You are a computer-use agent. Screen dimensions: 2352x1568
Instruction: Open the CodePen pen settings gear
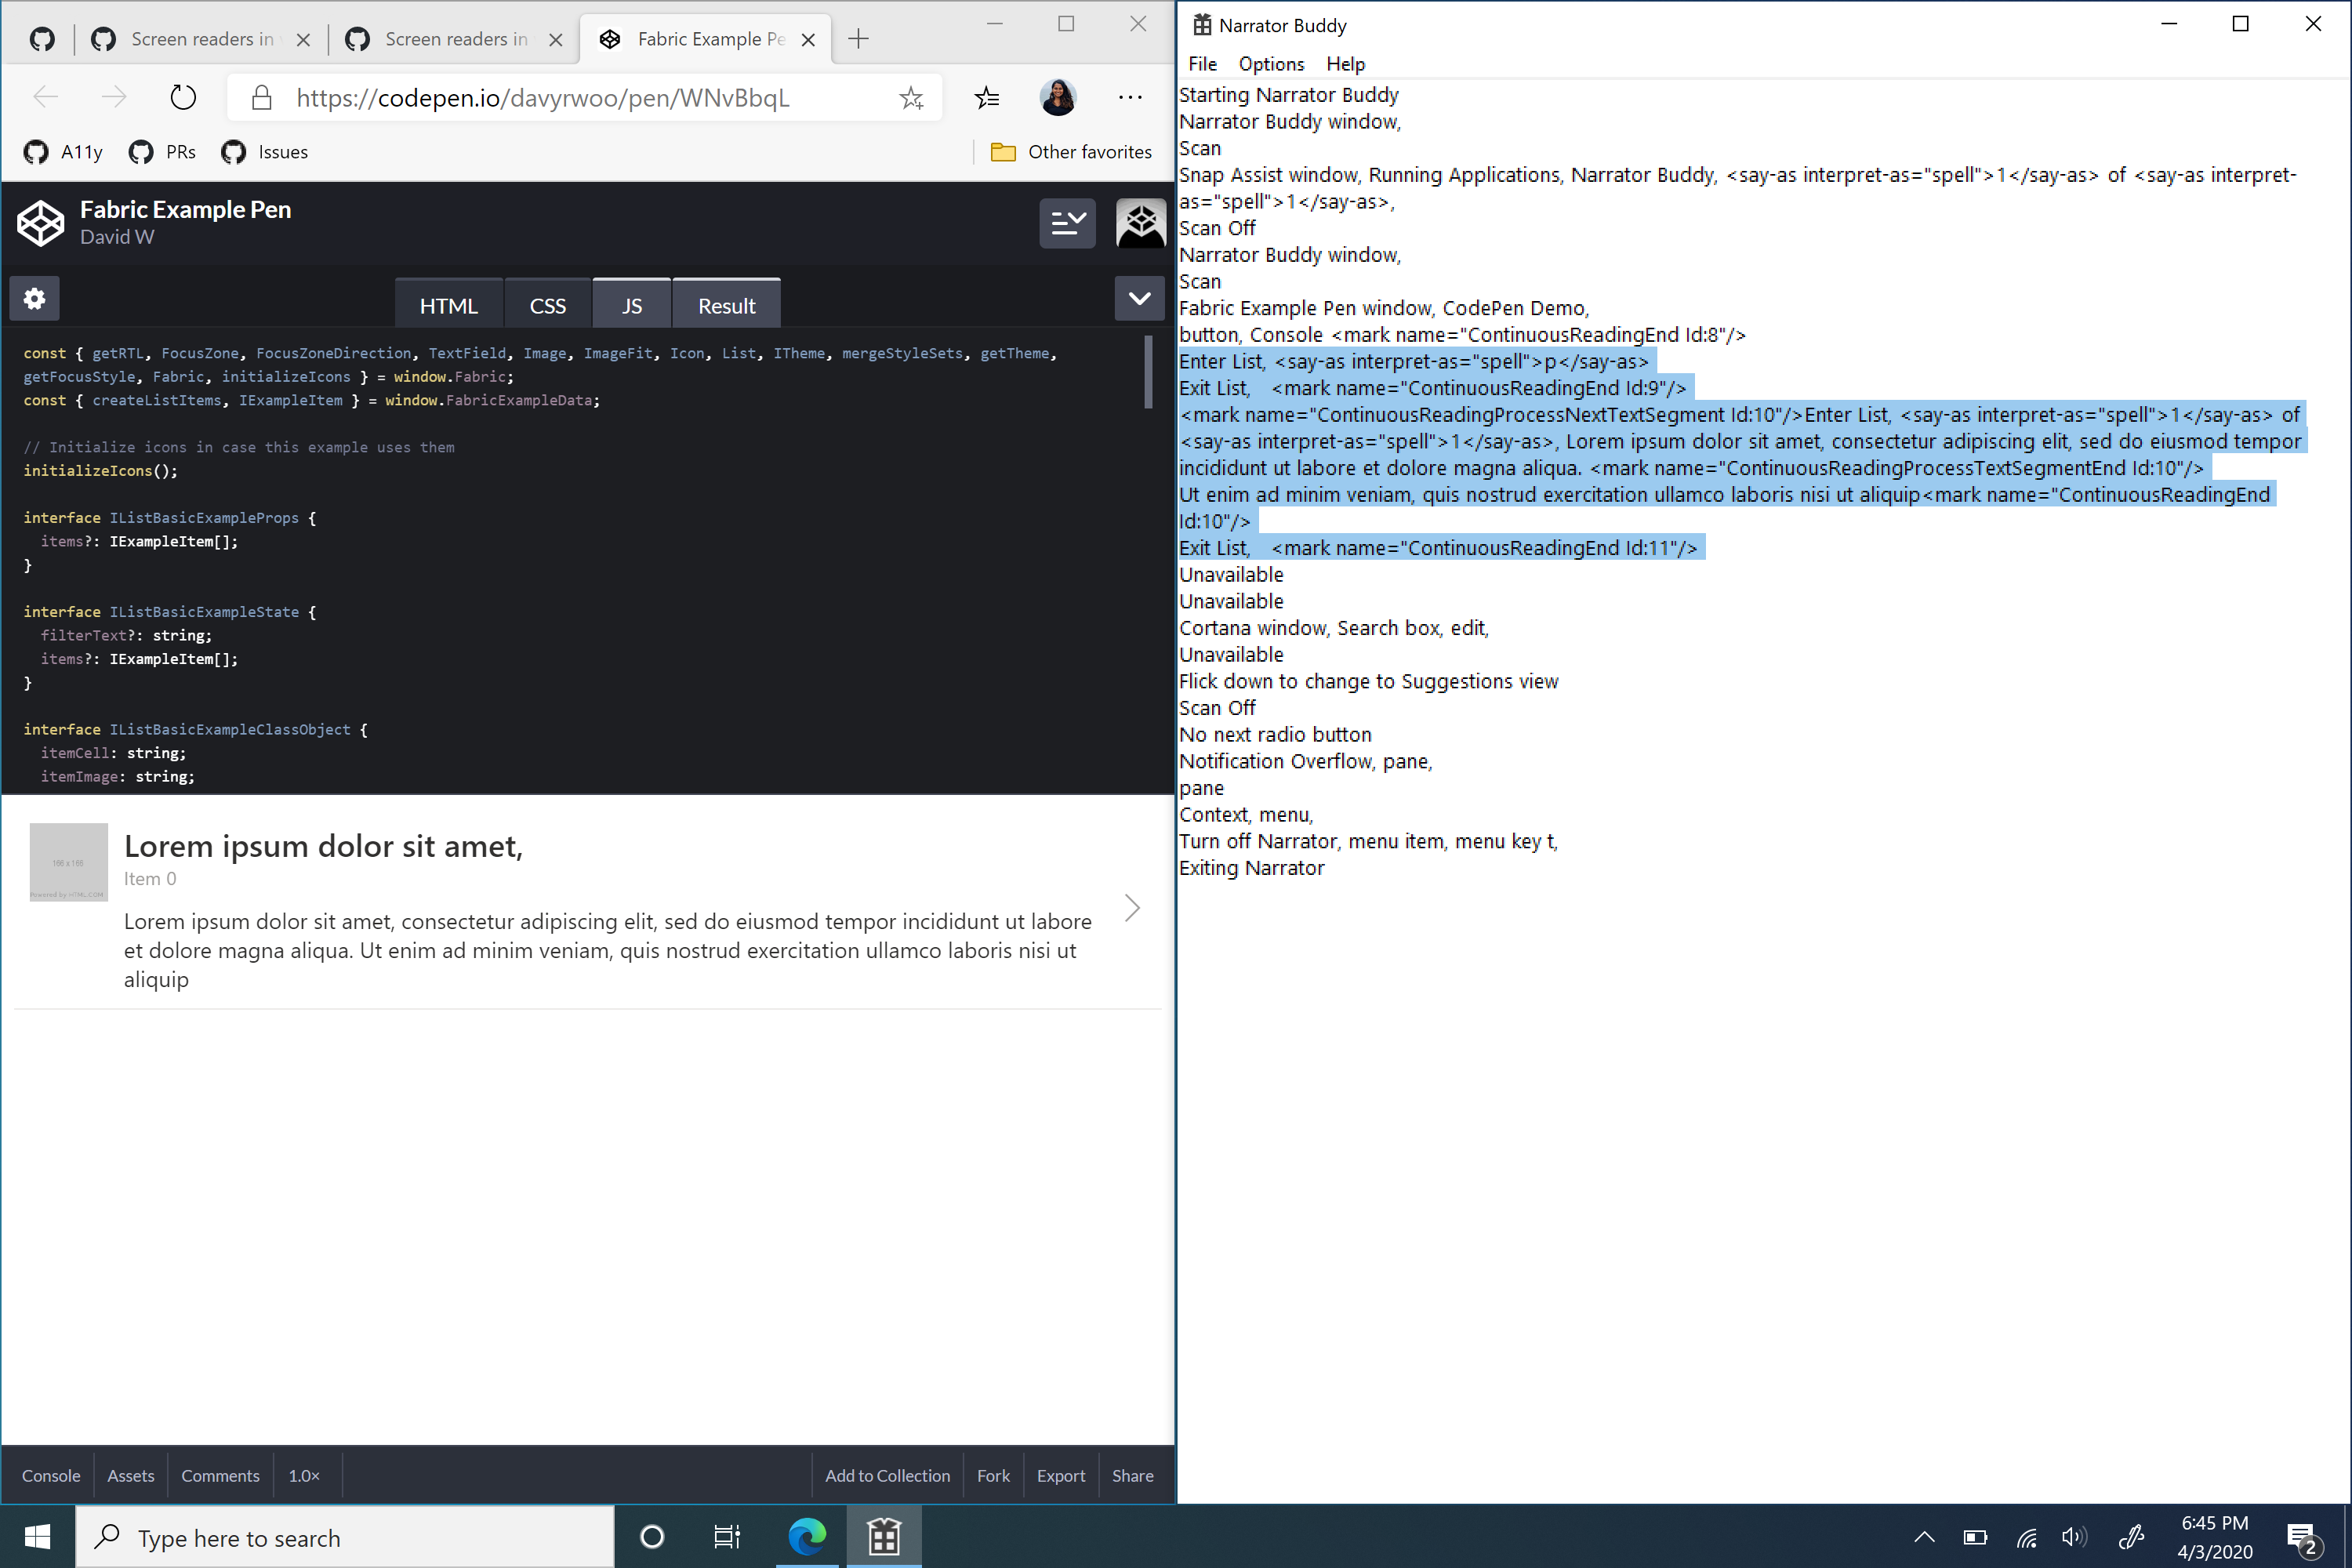click(35, 298)
